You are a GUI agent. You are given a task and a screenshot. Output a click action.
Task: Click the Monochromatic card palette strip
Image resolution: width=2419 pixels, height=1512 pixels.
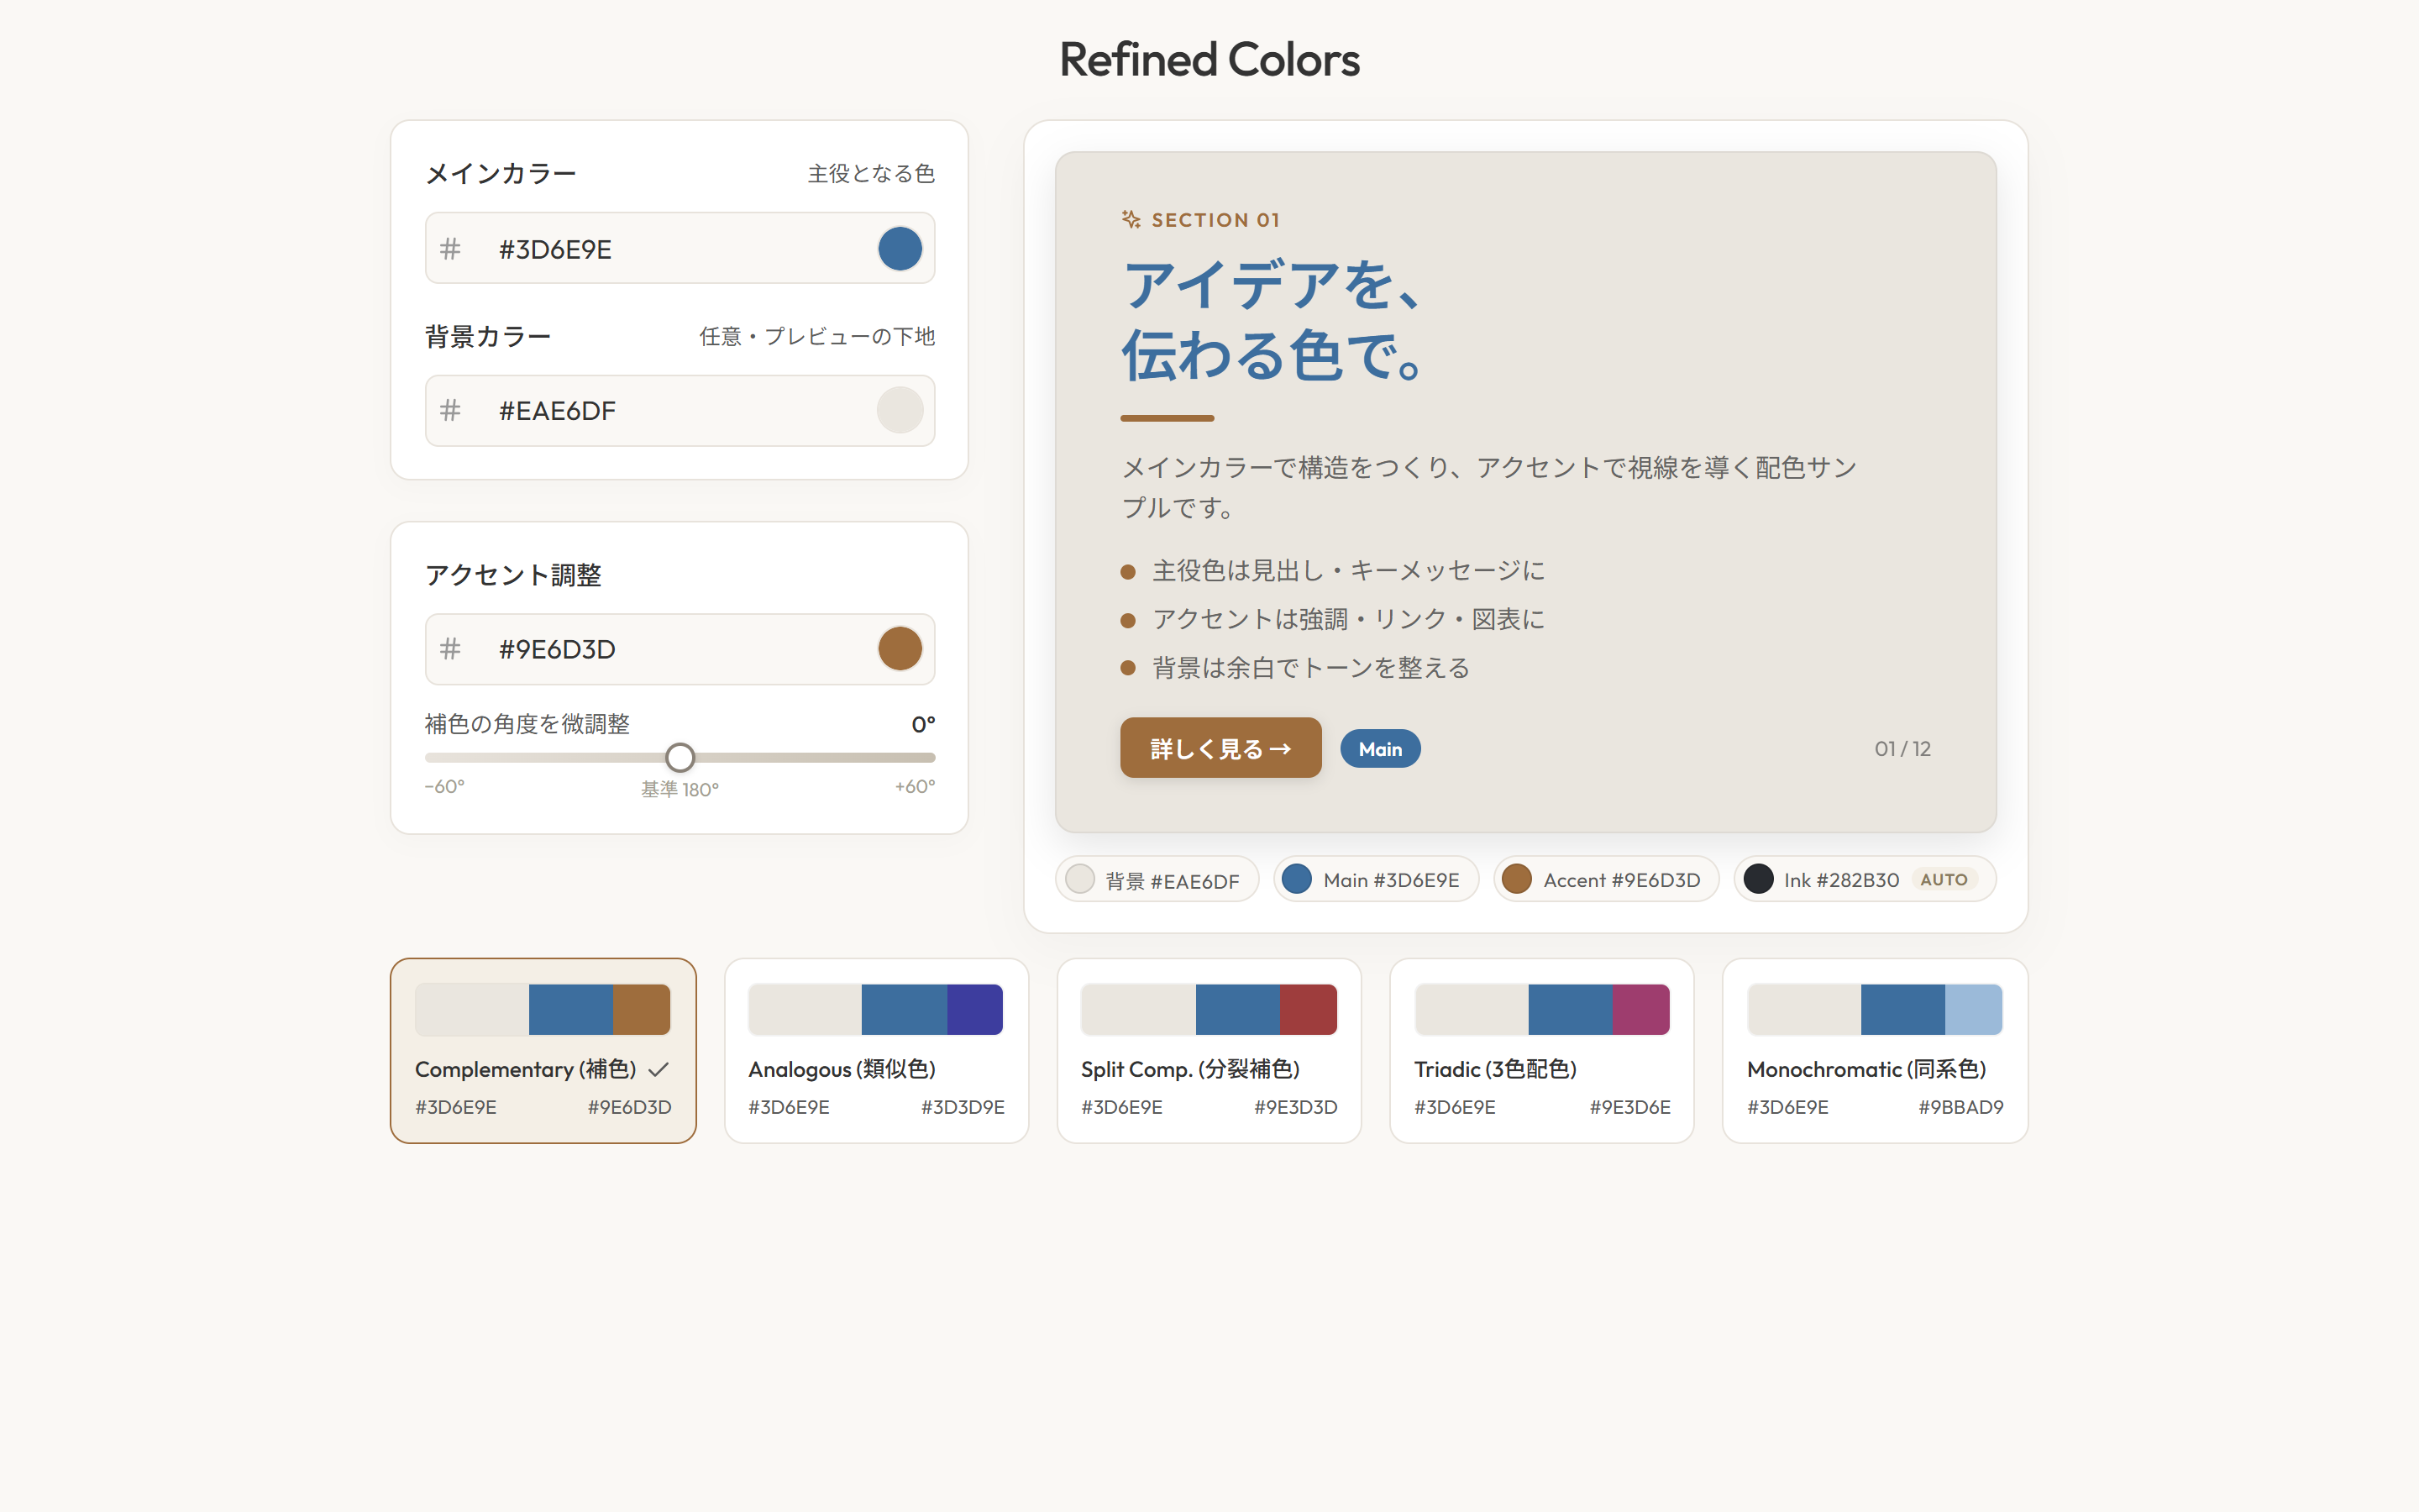1876,1009
